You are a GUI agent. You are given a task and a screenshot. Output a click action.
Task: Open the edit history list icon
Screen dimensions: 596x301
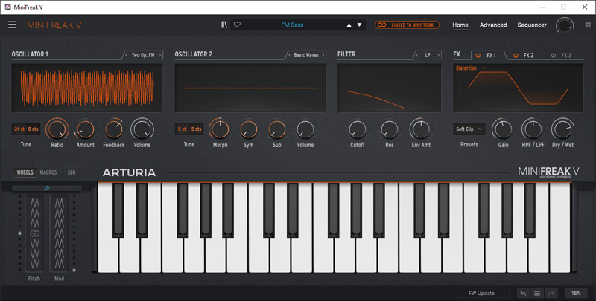536,294
